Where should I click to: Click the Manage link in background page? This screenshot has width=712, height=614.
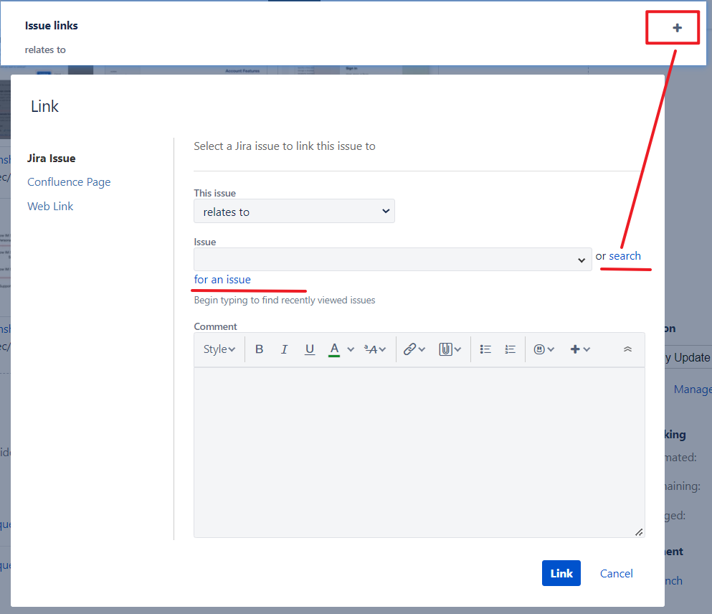pos(693,389)
